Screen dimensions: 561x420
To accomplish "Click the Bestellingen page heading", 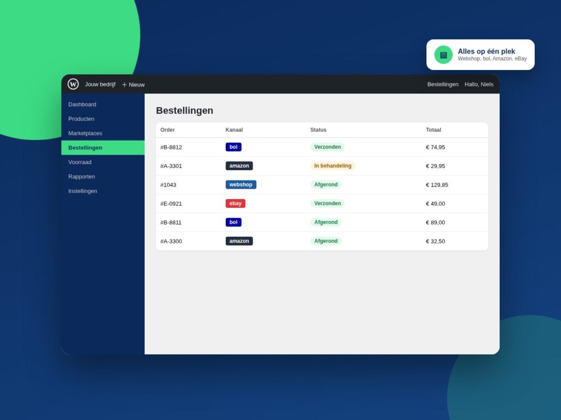I will coord(185,110).
